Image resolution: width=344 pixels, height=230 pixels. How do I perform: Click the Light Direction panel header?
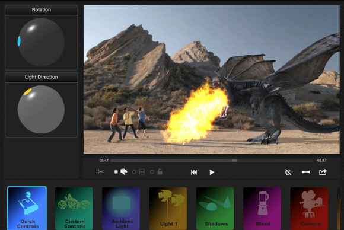(x=42, y=77)
